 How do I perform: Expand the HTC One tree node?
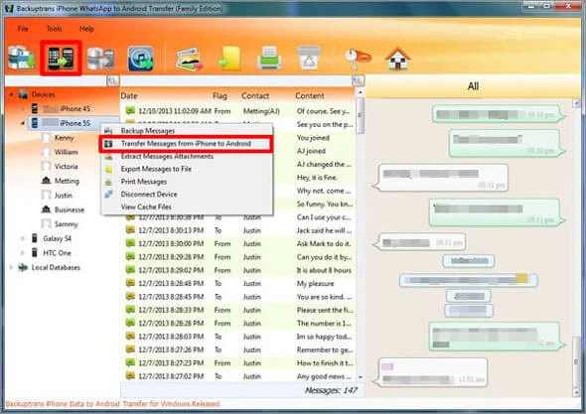click(23, 253)
